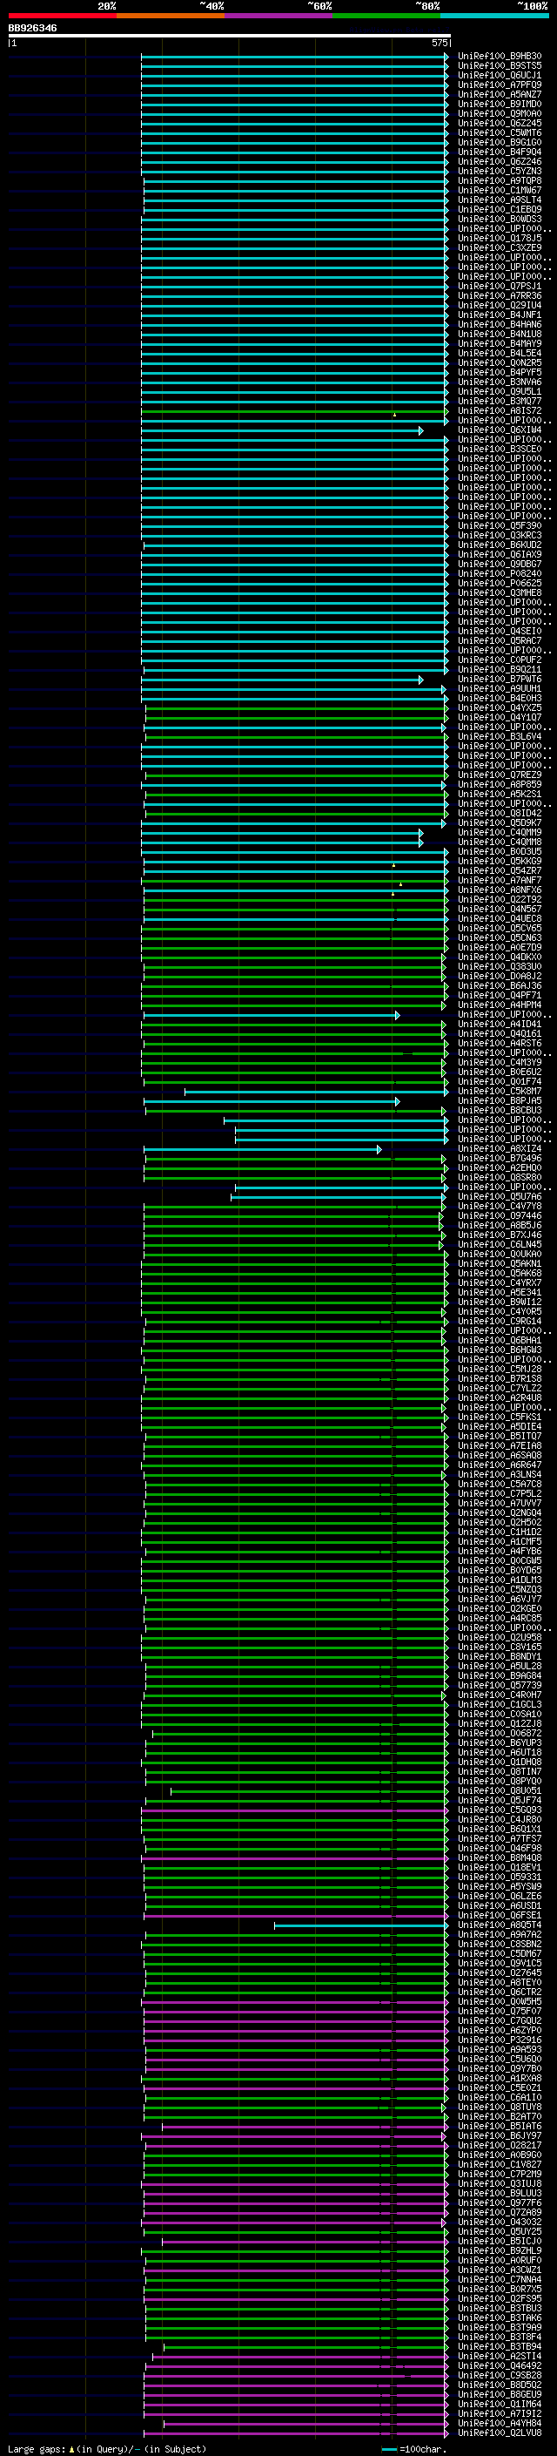The height and width of the screenshot is (2456, 557).
Task: Select hit label UniRef100_B3TBU3
Action: [x=500, y=2308]
